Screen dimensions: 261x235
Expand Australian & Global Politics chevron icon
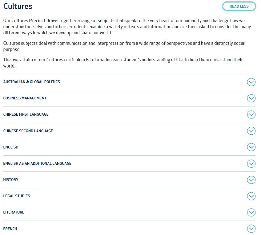click(251, 82)
